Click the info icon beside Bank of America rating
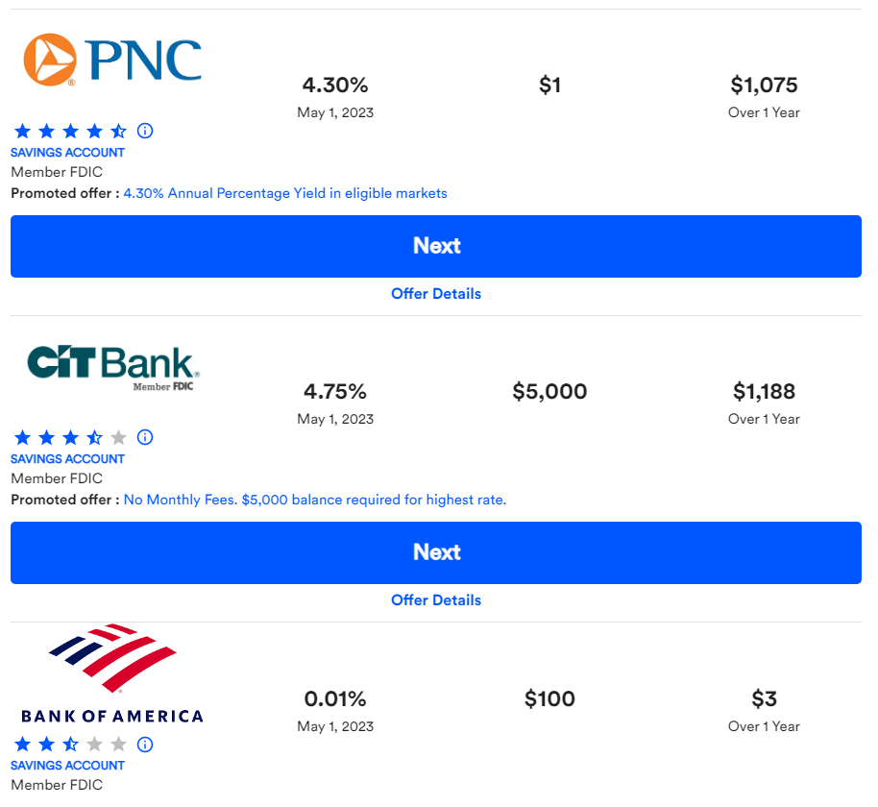This screenshot has height=807, width=878. (145, 745)
